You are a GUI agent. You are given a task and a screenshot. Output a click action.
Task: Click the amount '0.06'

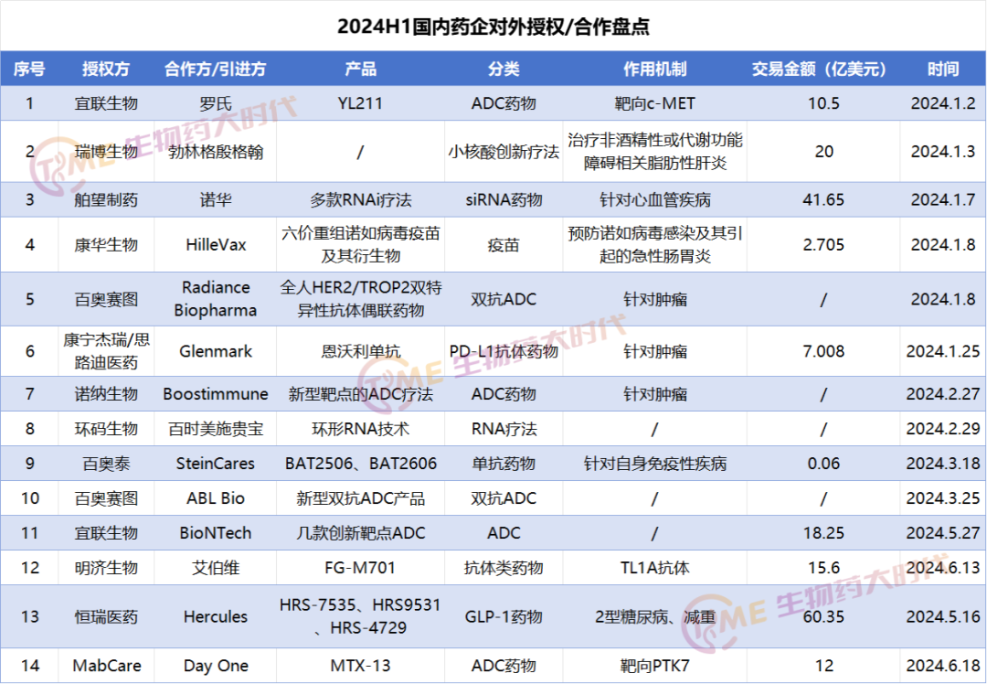point(823,464)
